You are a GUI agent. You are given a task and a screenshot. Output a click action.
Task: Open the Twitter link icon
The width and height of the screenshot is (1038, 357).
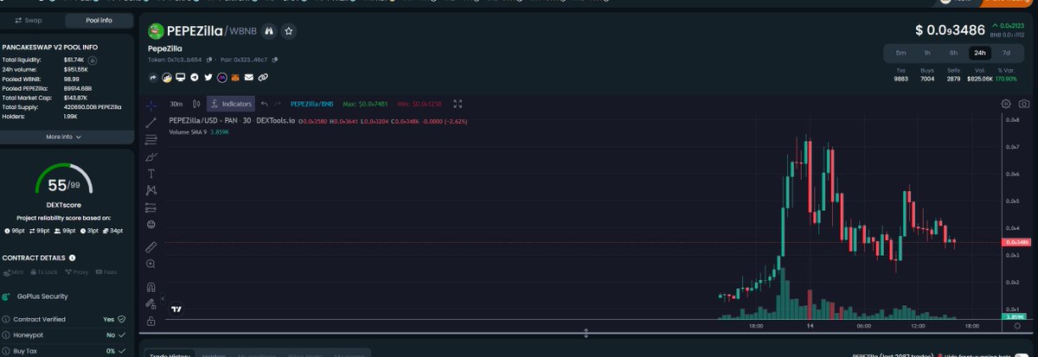click(x=208, y=78)
